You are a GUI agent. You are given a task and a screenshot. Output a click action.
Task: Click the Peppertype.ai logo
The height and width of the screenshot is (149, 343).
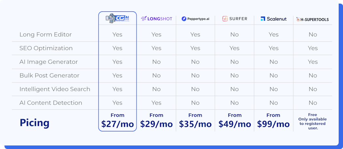click(195, 19)
